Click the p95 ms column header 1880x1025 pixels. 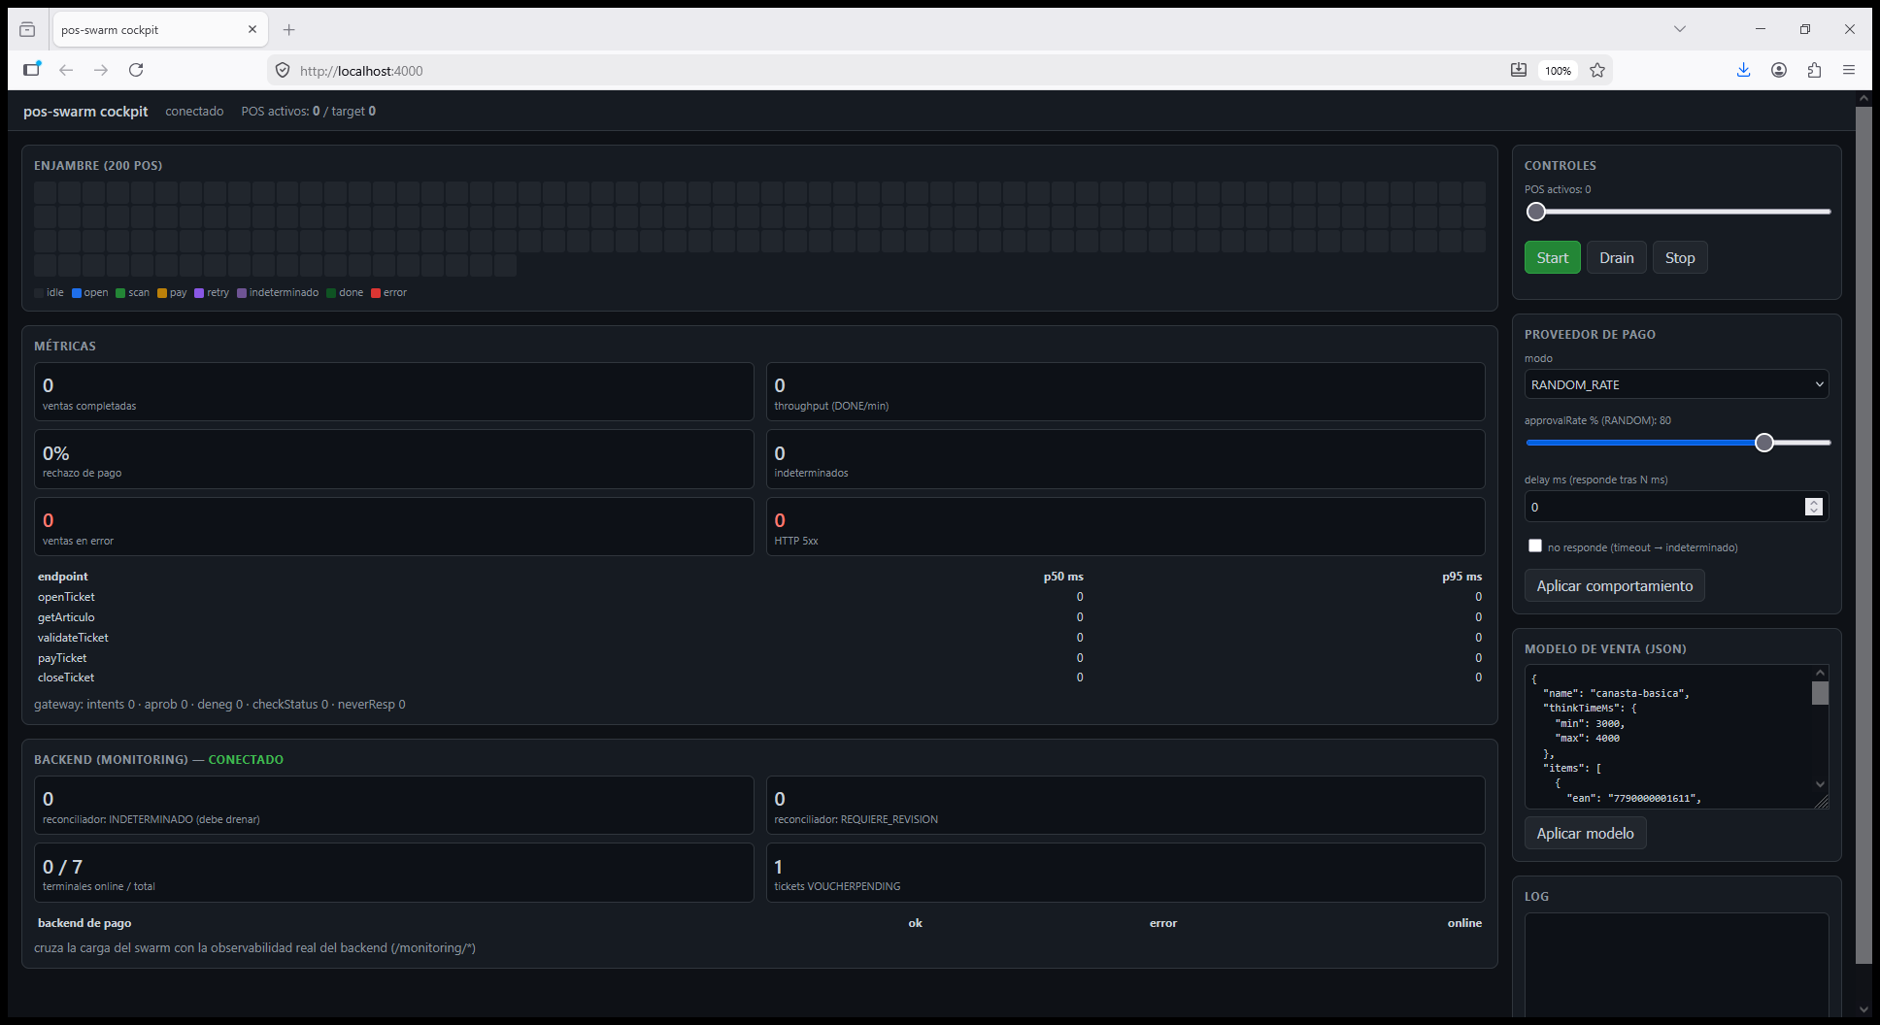(1461, 577)
